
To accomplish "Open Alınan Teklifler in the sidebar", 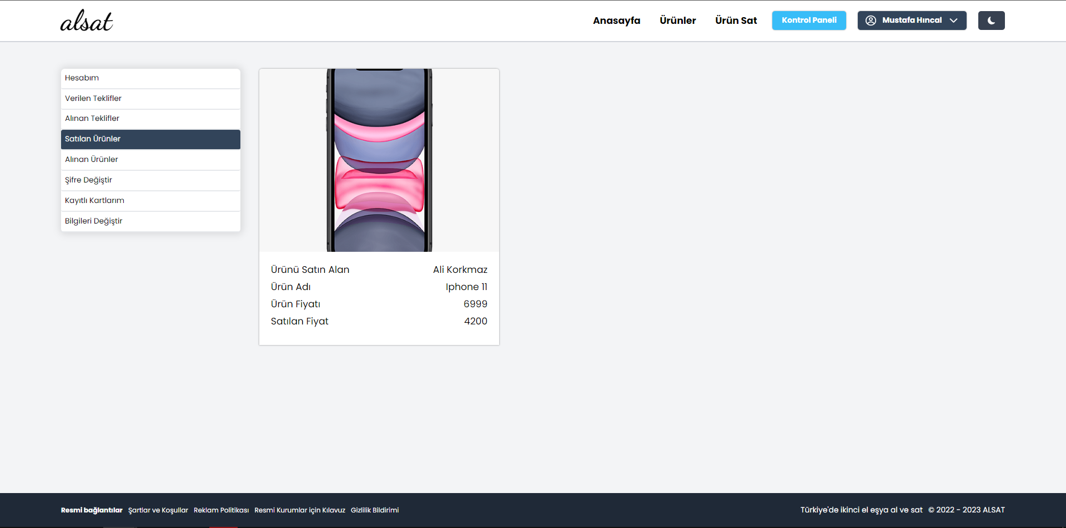I will point(150,119).
